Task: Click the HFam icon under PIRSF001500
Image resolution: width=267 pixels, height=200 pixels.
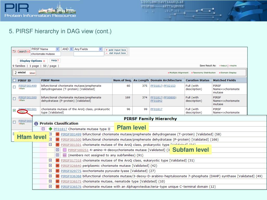Action: (x=22, y=100)
